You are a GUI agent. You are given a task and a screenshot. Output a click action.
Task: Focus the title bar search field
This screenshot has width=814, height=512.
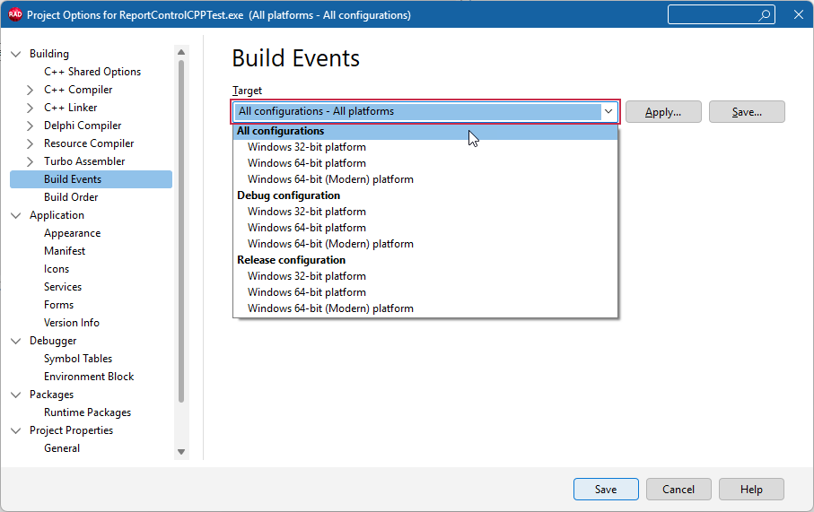tap(721, 14)
